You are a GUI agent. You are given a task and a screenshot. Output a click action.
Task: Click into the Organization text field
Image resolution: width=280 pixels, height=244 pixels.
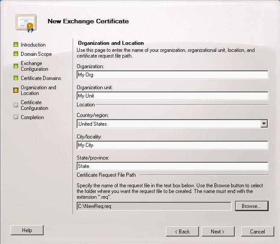[172, 75]
